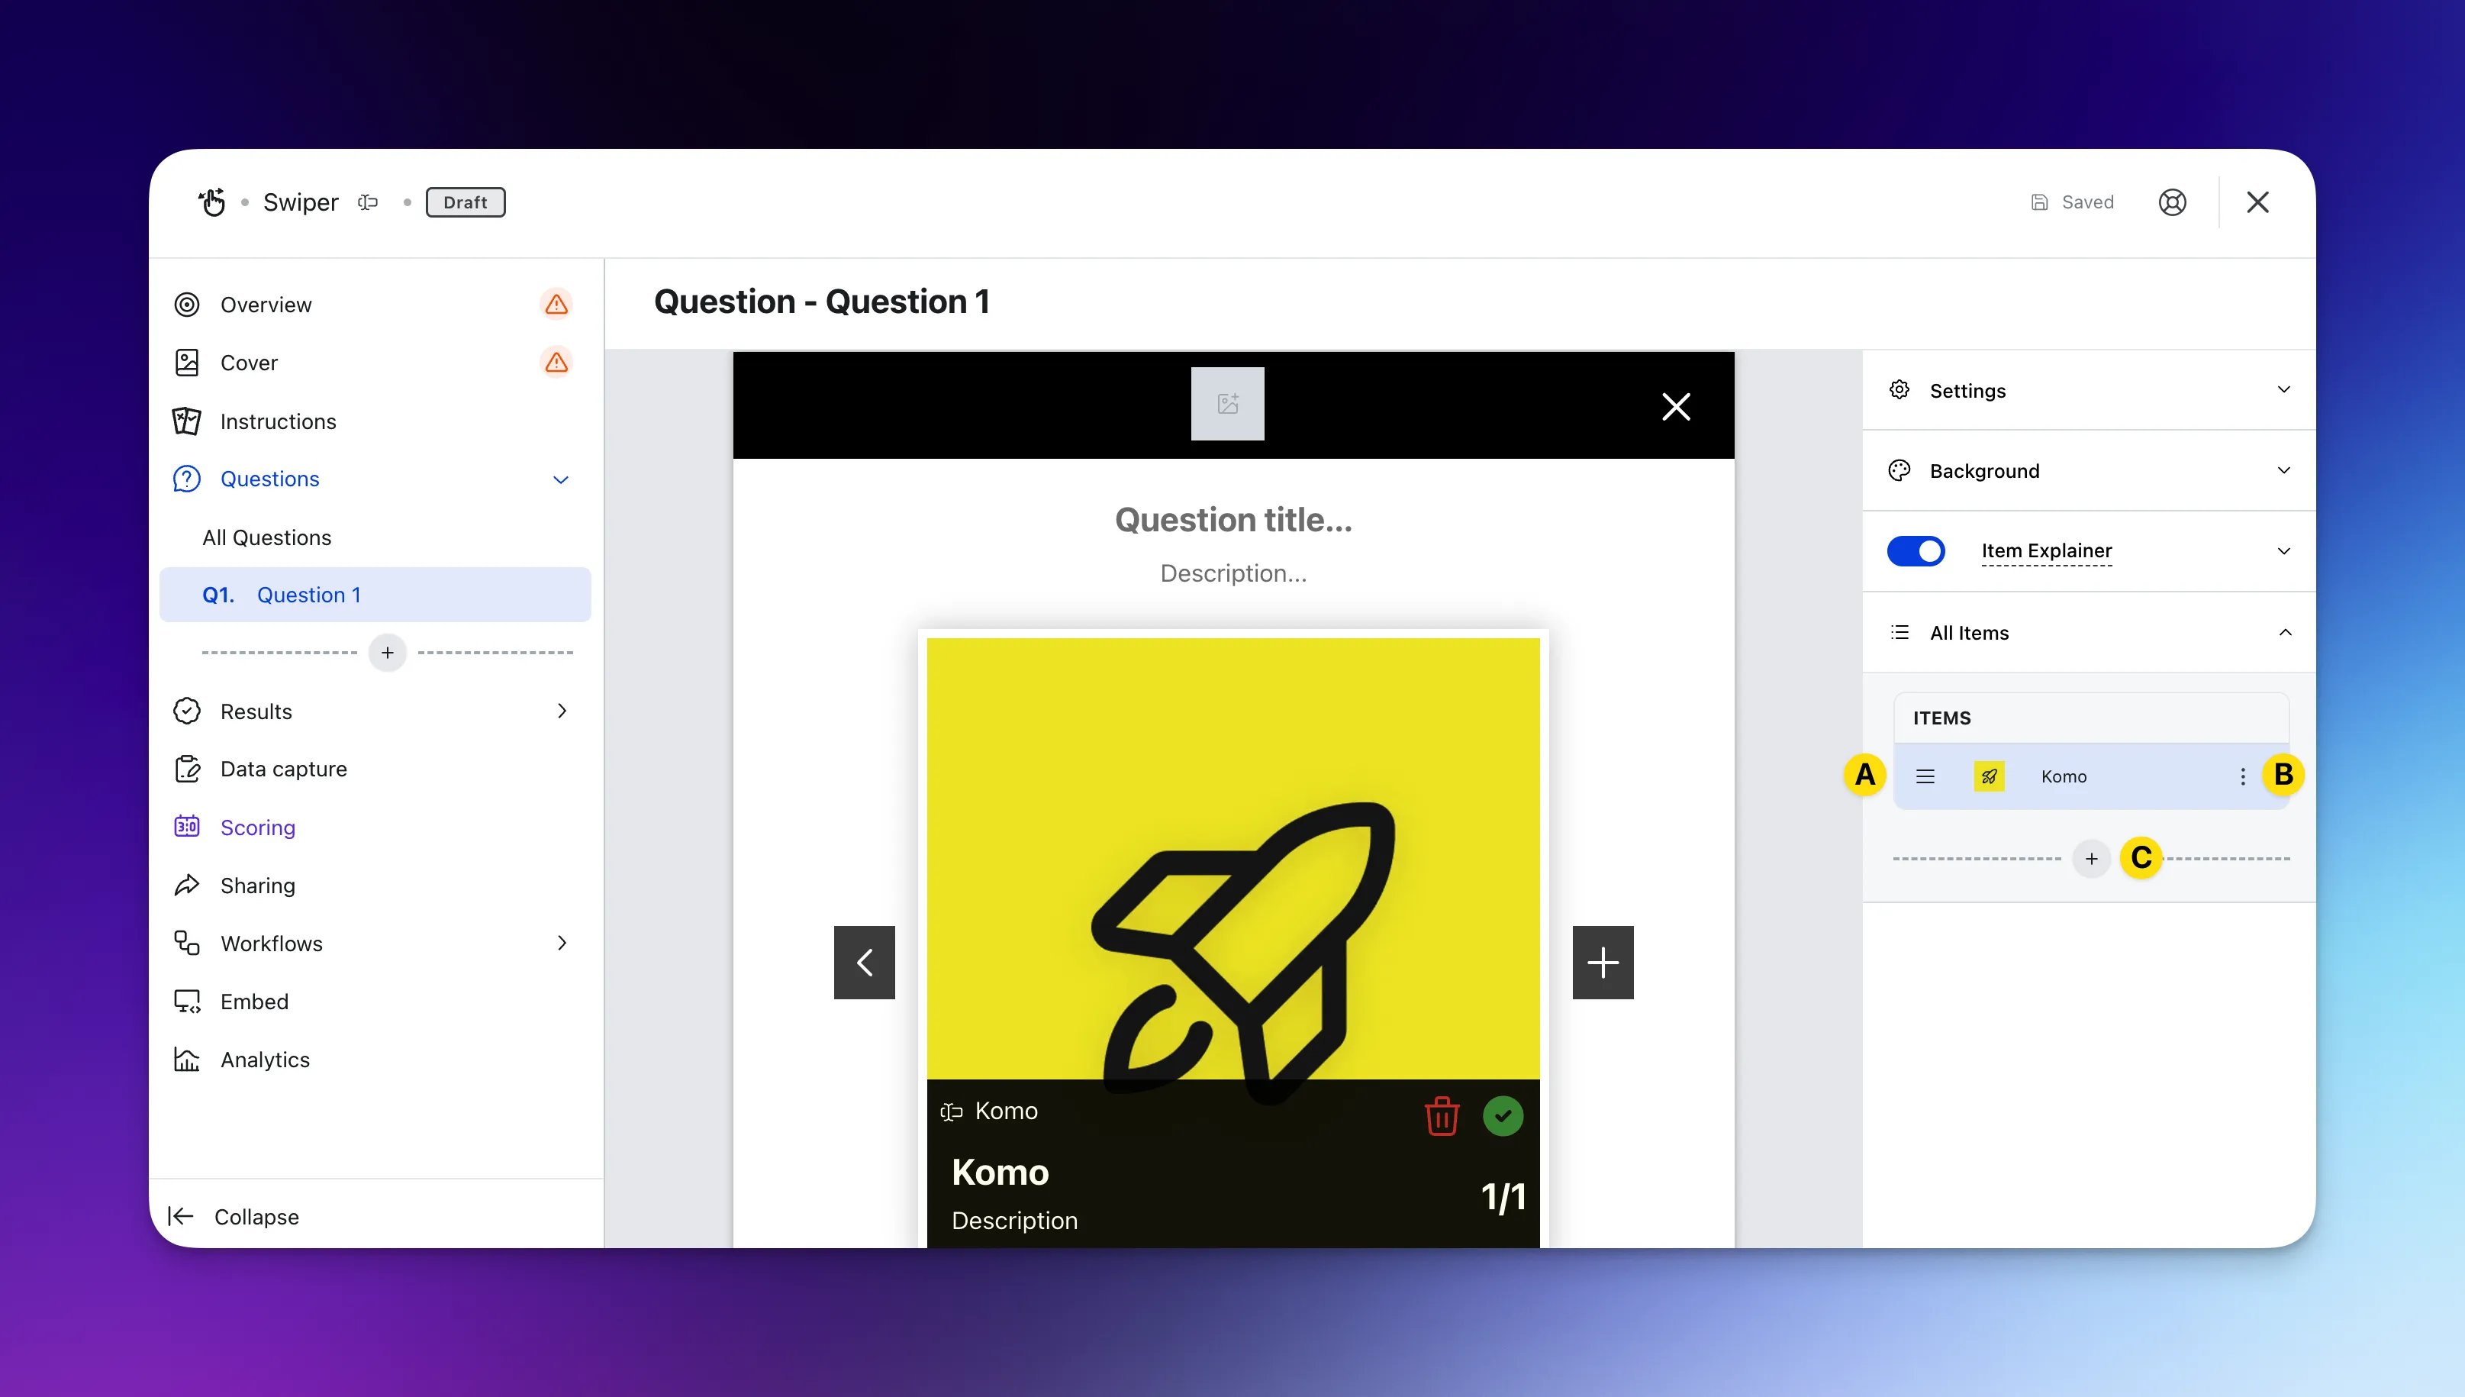The height and width of the screenshot is (1397, 2465).
Task: Delete the Komo card with trash icon
Action: 1442,1116
